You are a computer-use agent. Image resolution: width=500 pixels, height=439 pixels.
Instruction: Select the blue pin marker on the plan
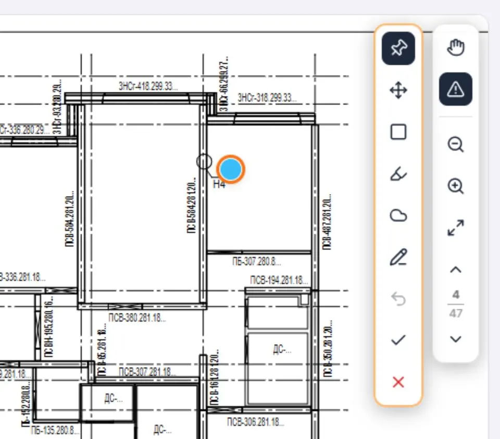231,169
